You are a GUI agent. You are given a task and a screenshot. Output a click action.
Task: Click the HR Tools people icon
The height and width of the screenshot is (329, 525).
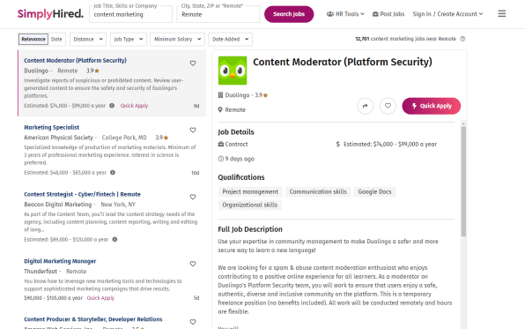330,14
